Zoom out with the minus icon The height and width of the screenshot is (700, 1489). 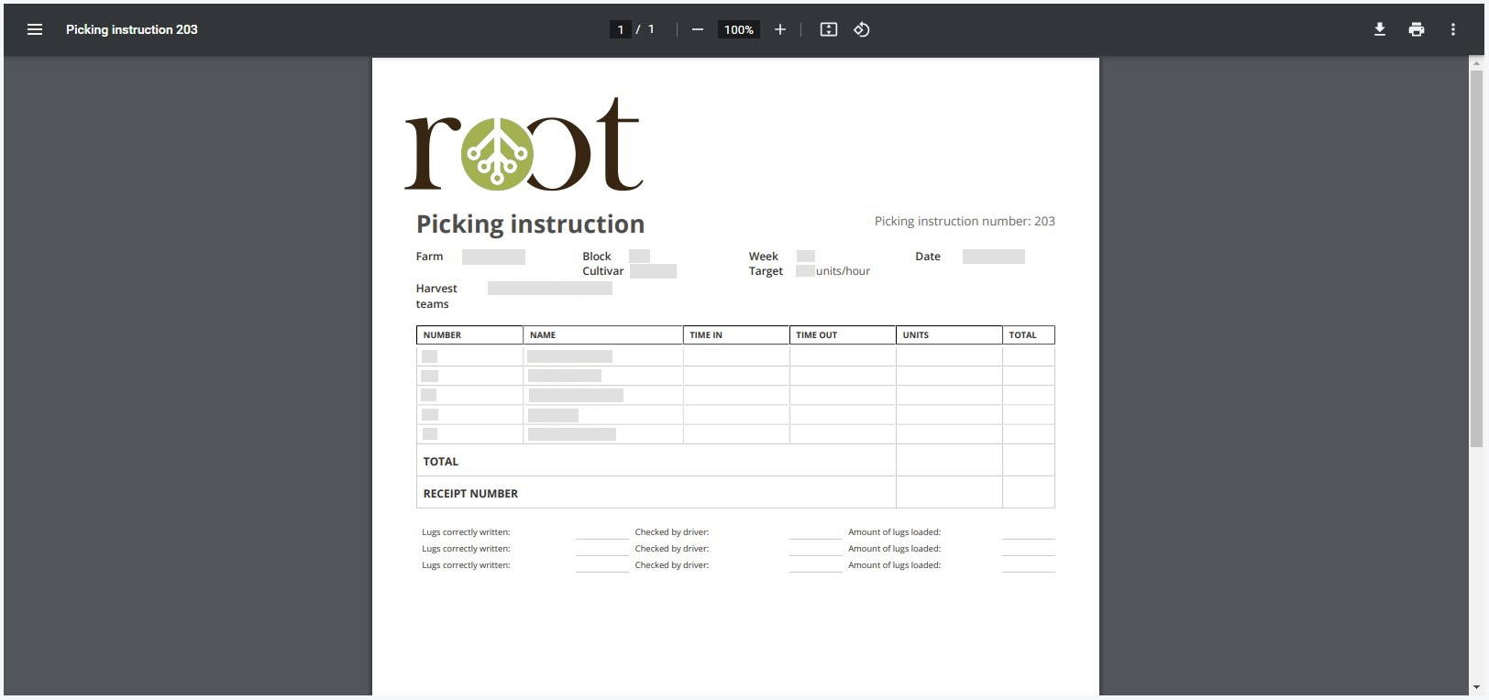click(698, 29)
